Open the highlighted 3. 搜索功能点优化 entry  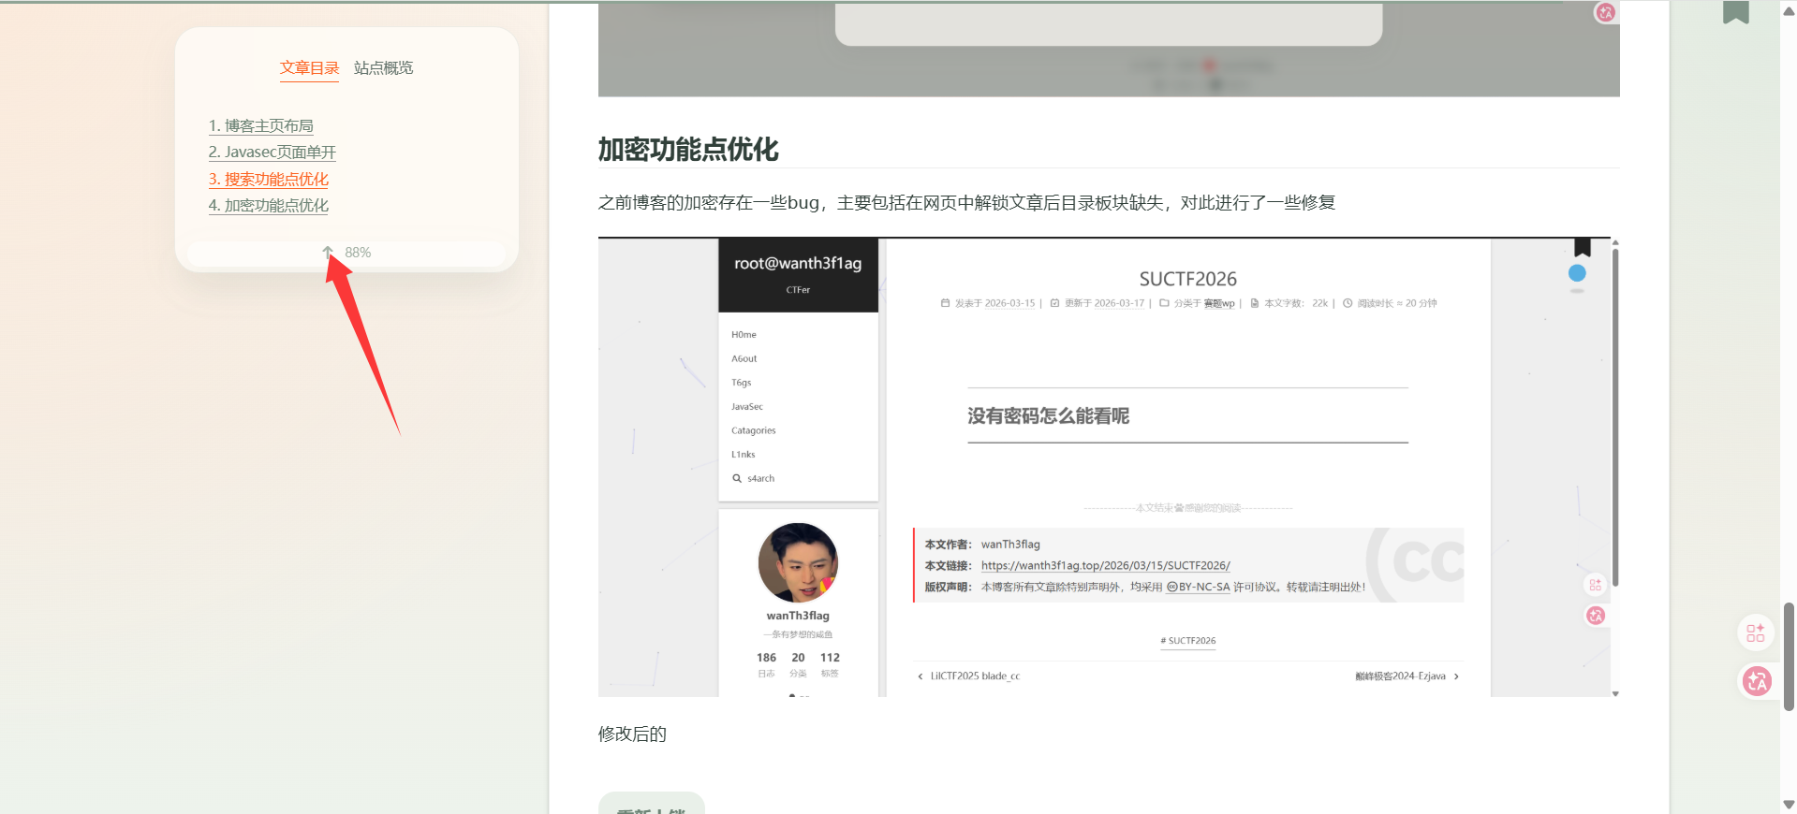[268, 179]
